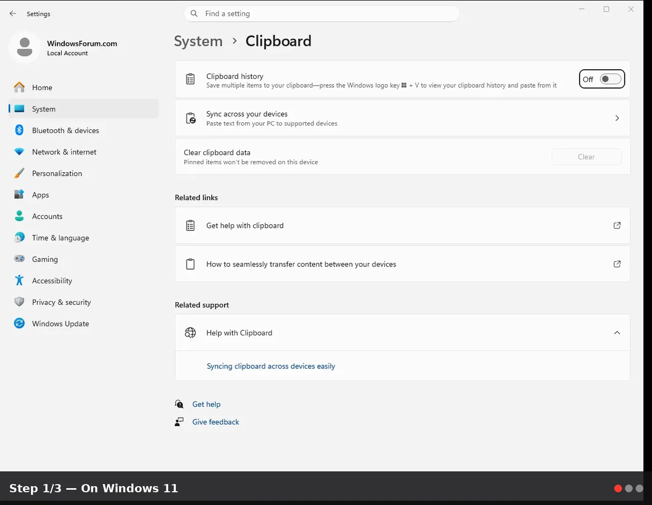Screen dimensions: 652x505
Task: Focus the Find a setting search box
Action: tap(321, 14)
